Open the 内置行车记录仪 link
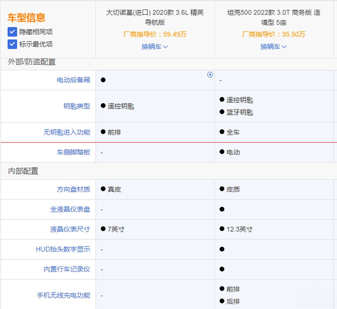Image resolution: width=337 pixels, height=309 pixels. [67, 269]
